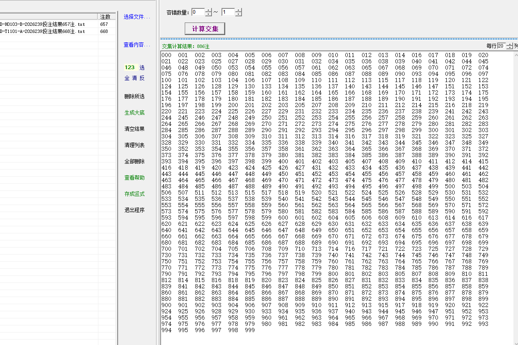Clear selection with the 清 link
This screenshot has width=518, height=345.
coord(135,78)
